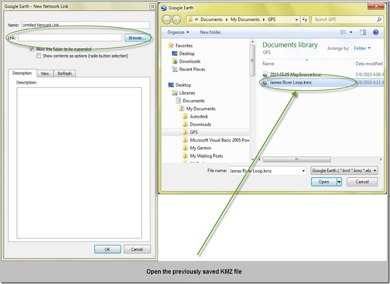Sort by the Date modified column header

(369, 64)
